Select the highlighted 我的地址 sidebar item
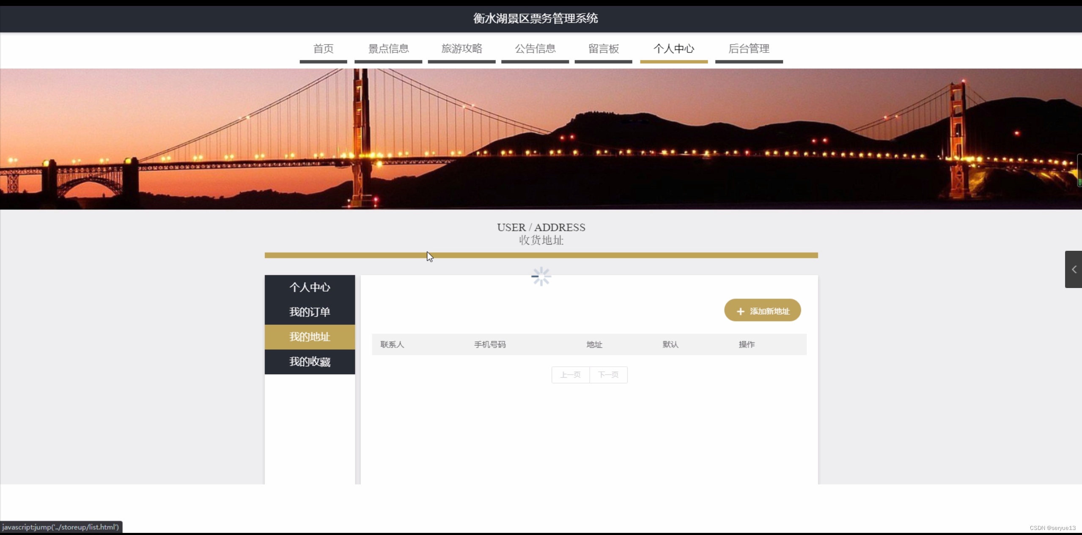1082x535 pixels. point(310,337)
